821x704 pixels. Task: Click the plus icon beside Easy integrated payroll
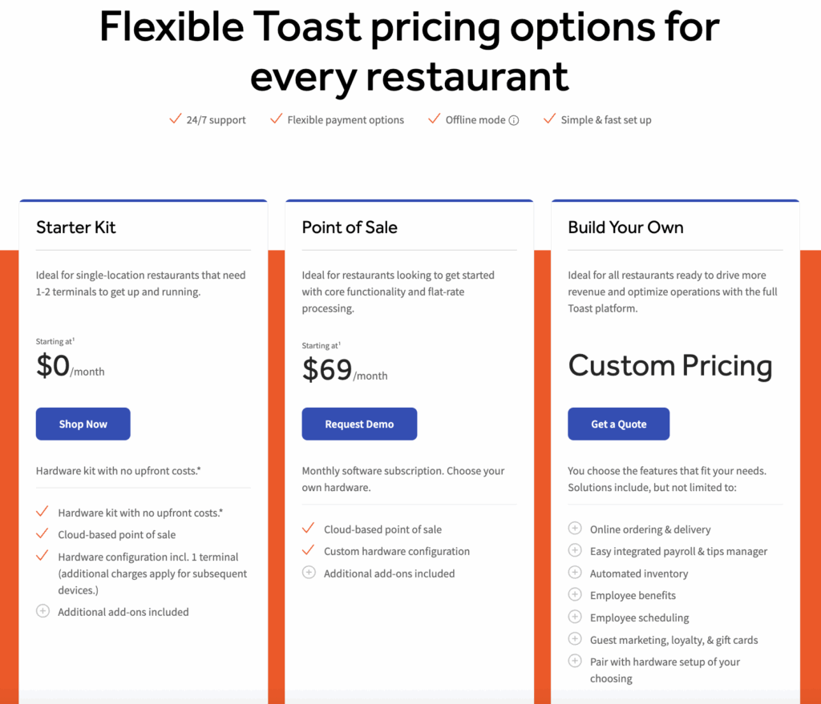(x=575, y=551)
